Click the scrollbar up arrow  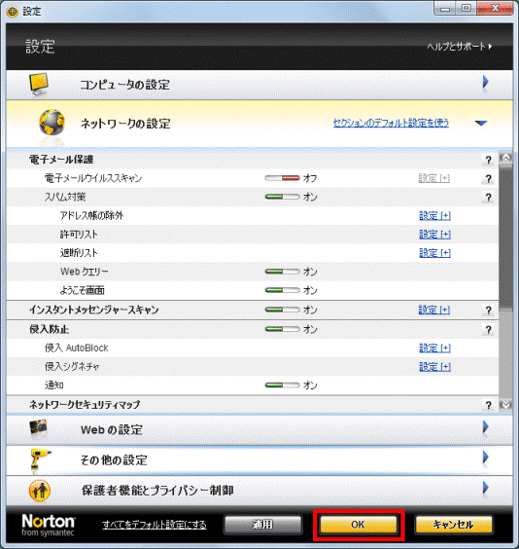505,158
